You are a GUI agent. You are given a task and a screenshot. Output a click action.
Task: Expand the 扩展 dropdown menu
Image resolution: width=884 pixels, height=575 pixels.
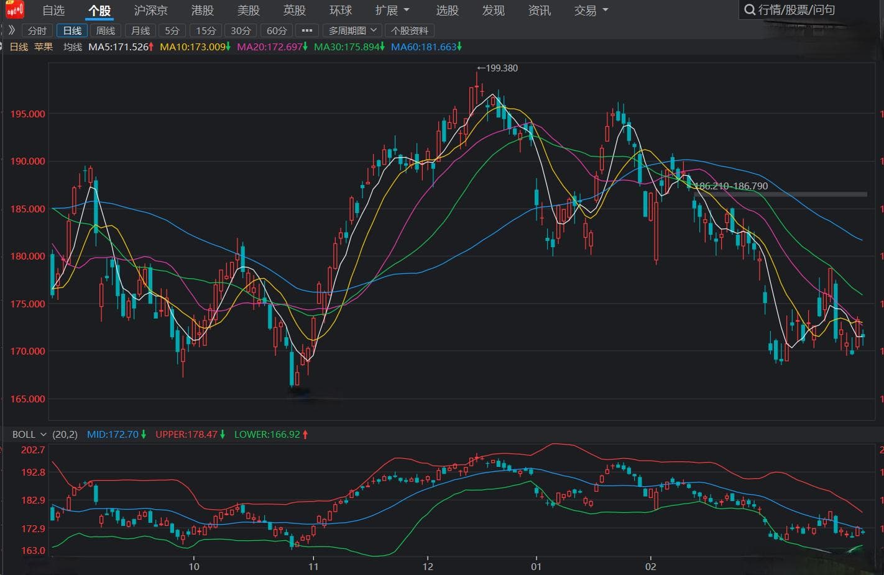pos(393,11)
